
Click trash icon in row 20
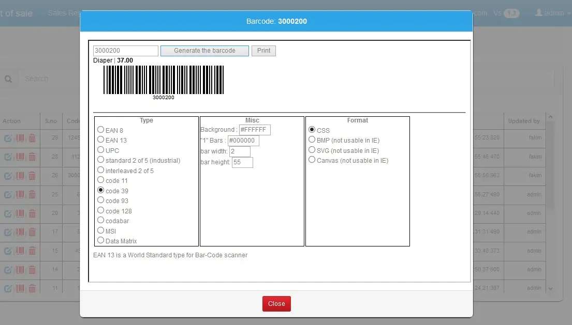point(32,213)
